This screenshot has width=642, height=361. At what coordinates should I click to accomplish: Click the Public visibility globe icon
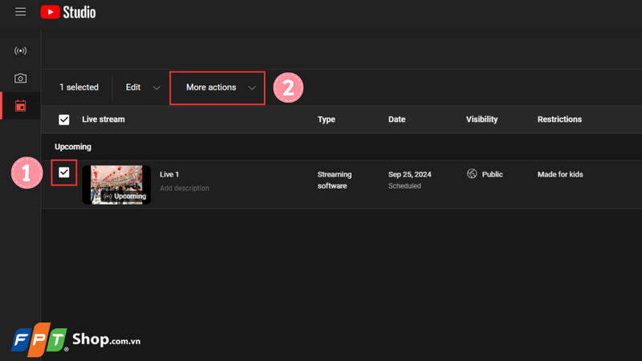point(472,174)
